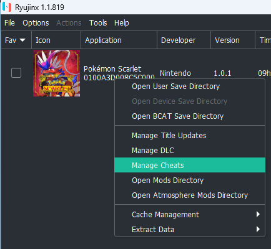Screen dimensions: 271x249
Task: Click the greyed-out Actions menu
Action: (69, 23)
